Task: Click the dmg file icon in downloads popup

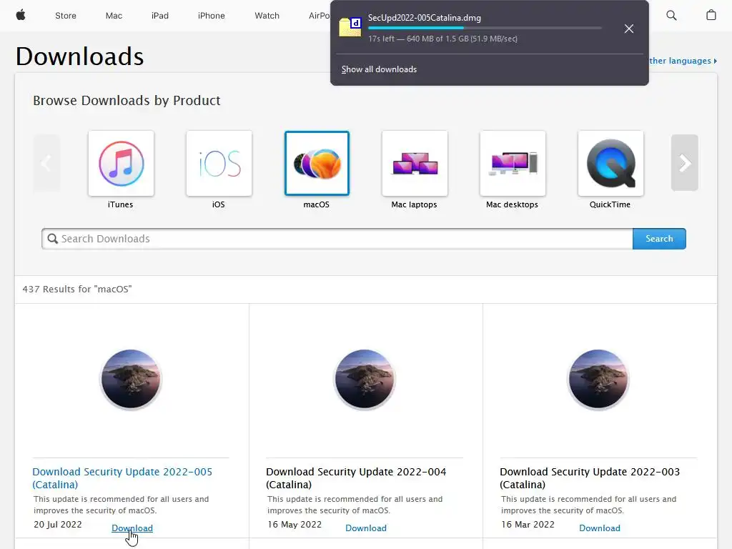Action: tap(350, 27)
